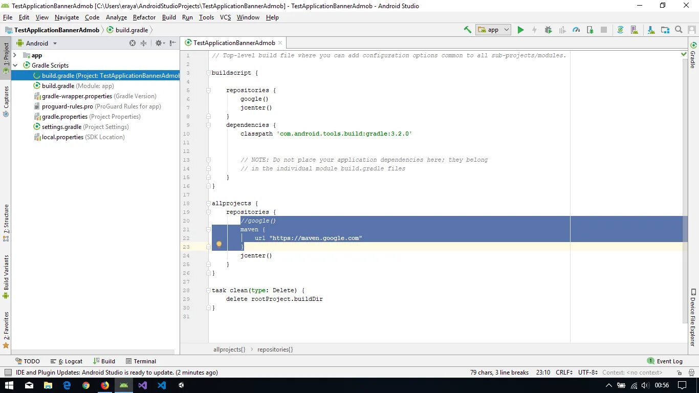Click the green inspection checkmark icon
The height and width of the screenshot is (393, 699).
point(684,54)
